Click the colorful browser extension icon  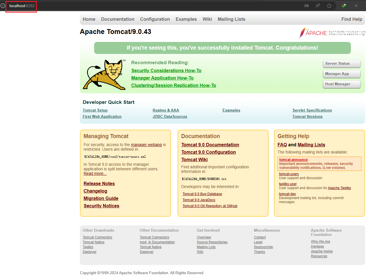344,6
